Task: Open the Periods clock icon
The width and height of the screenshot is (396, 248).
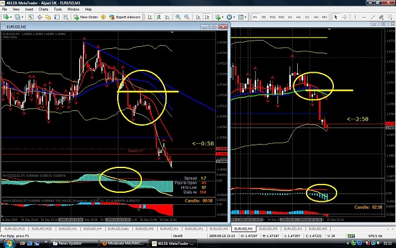Action: 229,17
